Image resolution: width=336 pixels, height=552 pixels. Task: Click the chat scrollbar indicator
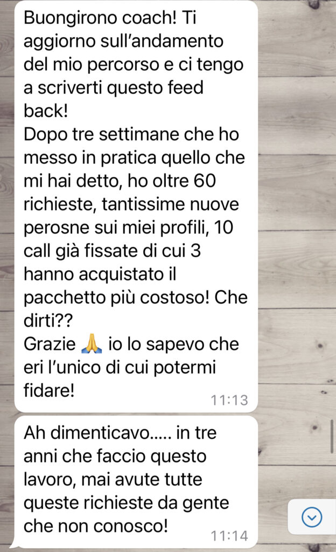pos(332,437)
